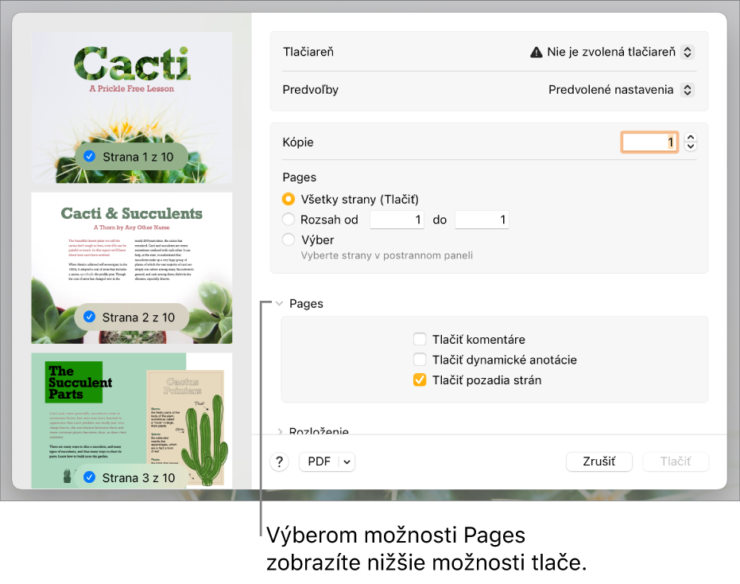The image size is (740, 584).
Task: Open the Predvoľby presets dropdown
Action: pyautogui.click(x=688, y=90)
